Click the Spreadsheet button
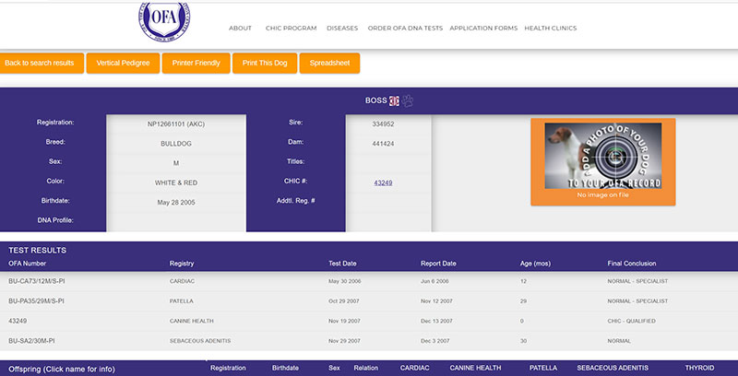The width and height of the screenshot is (738, 376). 329,63
